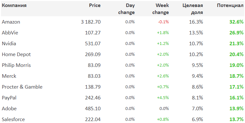
Task: Select the AbbVie company name
Action: pos(10,33)
